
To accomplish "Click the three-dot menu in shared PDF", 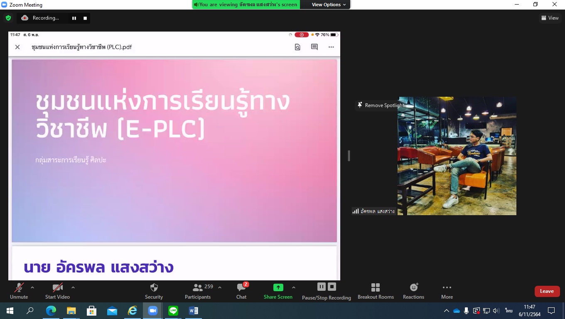I will [x=331, y=47].
